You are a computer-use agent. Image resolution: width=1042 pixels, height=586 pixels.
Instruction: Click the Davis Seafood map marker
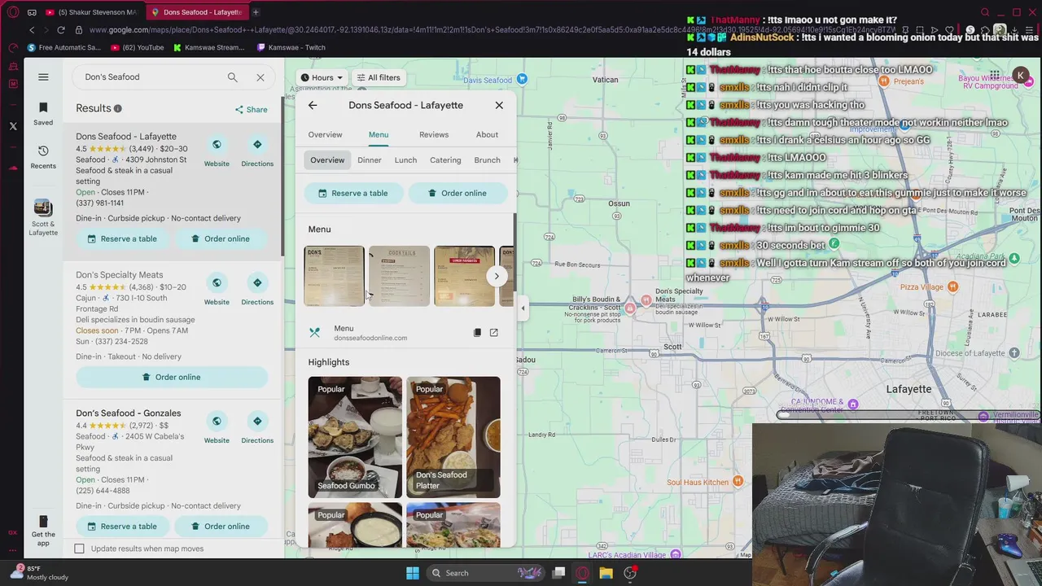(522, 79)
